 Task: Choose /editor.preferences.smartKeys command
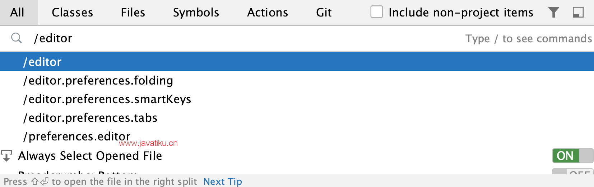click(x=297, y=99)
